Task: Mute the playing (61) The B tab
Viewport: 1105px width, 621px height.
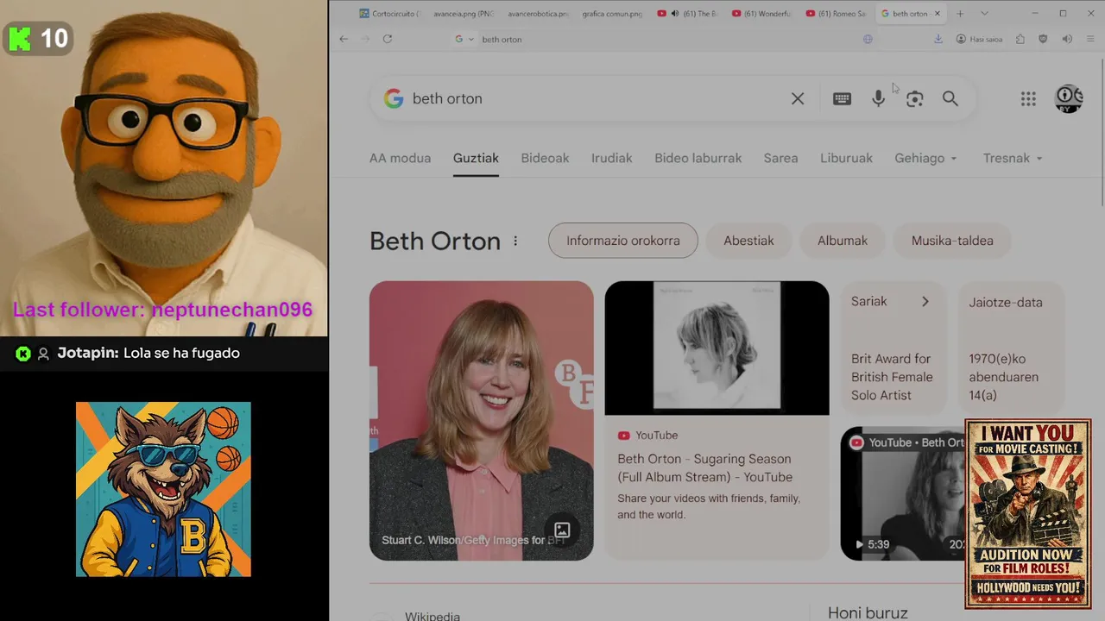Action: [x=675, y=13]
